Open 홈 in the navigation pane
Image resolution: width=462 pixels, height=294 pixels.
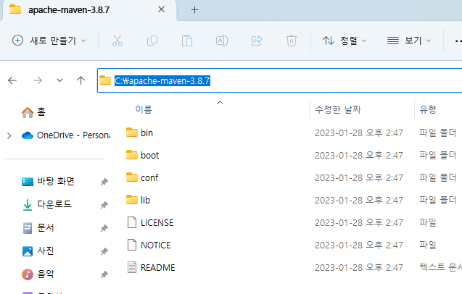(x=33, y=112)
